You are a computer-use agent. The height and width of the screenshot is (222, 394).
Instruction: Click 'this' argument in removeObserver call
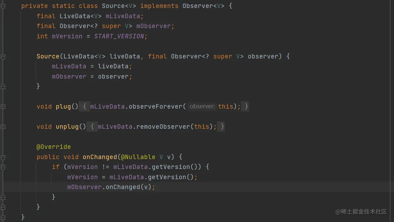coord(202,127)
